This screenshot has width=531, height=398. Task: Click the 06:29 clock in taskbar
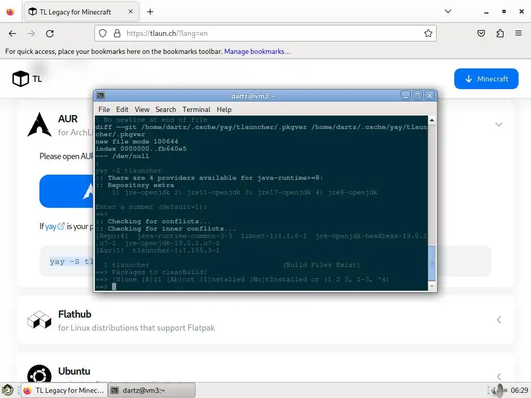[x=519, y=390]
